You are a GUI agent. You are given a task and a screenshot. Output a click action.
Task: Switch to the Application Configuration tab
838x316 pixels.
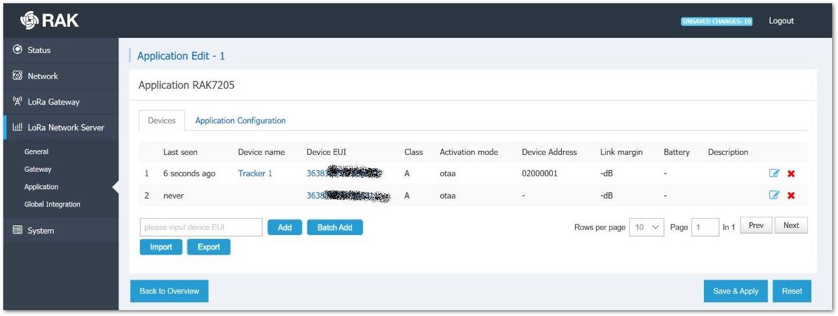(x=240, y=121)
